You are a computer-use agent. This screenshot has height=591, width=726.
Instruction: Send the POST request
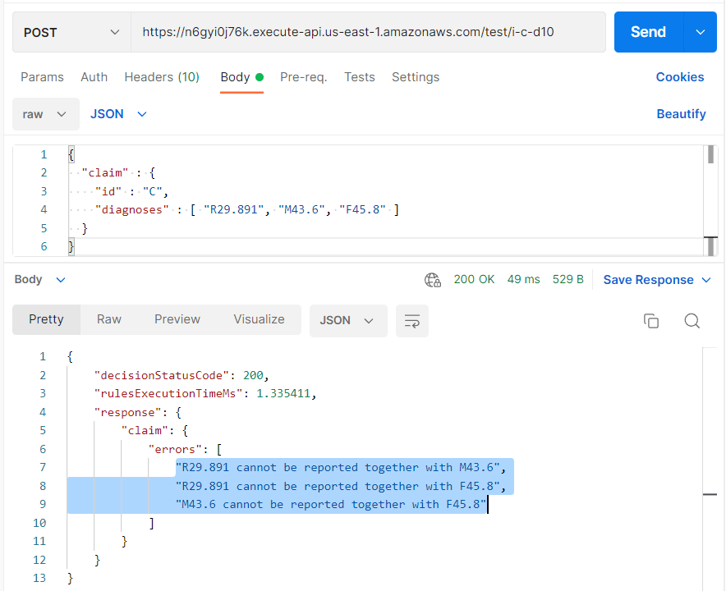[x=648, y=32]
